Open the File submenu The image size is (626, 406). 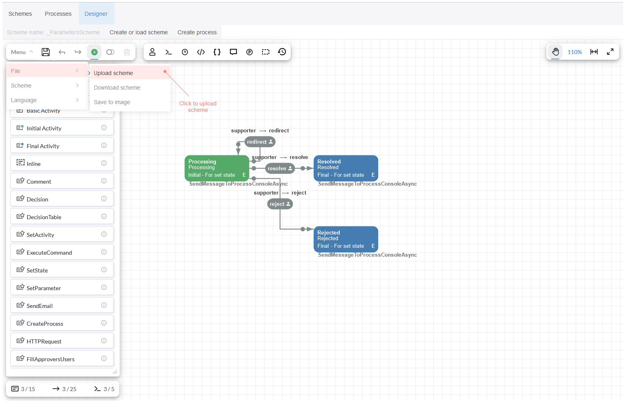[47, 71]
